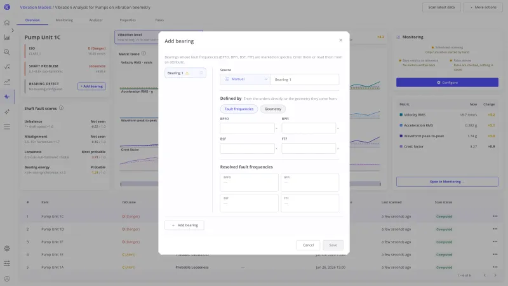The height and width of the screenshot is (286, 508).
Task: Open the sparkle AI sidebar icon
Action: coord(7,112)
